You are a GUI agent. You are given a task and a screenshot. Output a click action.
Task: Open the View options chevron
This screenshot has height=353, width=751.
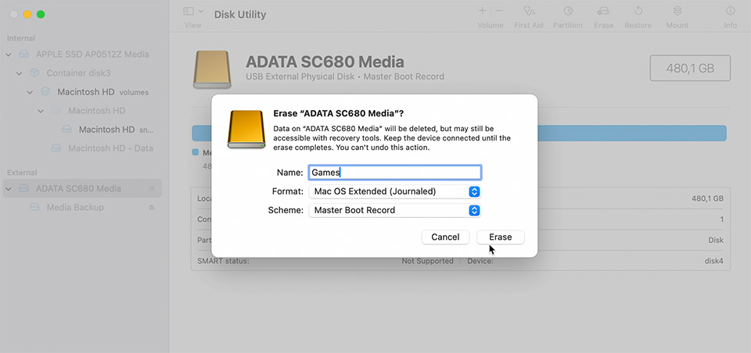tap(201, 11)
